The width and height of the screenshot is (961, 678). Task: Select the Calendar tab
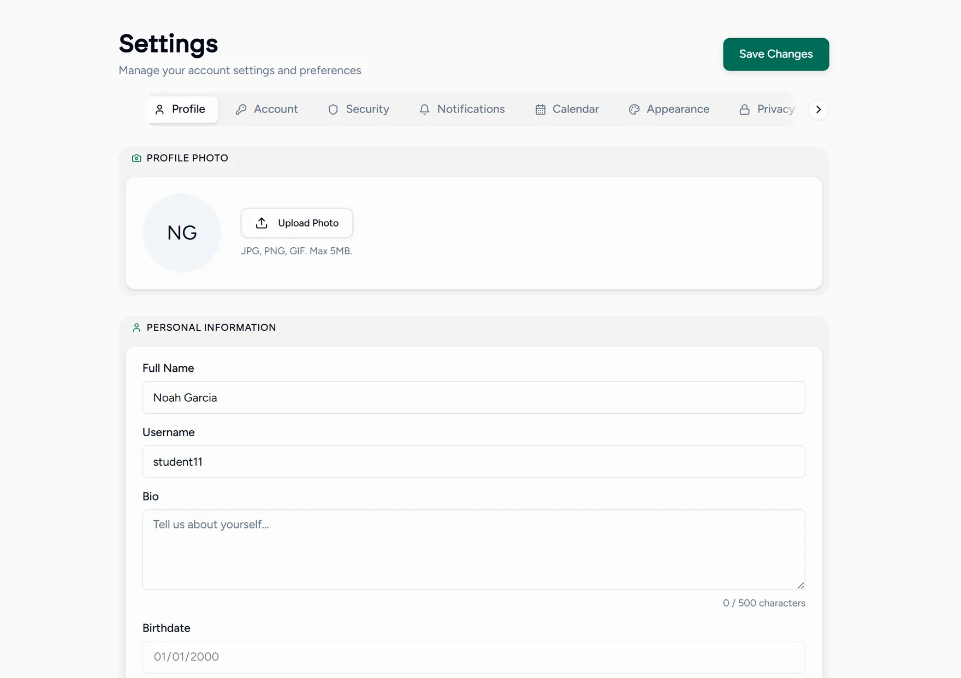(x=567, y=109)
